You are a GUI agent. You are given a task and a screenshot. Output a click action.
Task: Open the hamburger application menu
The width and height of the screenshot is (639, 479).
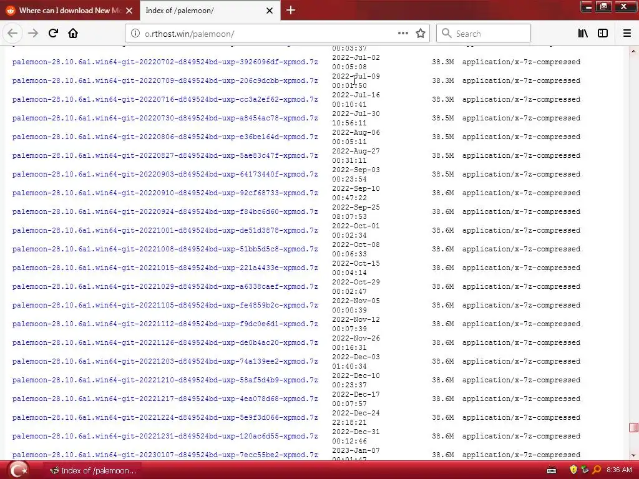pos(627,34)
